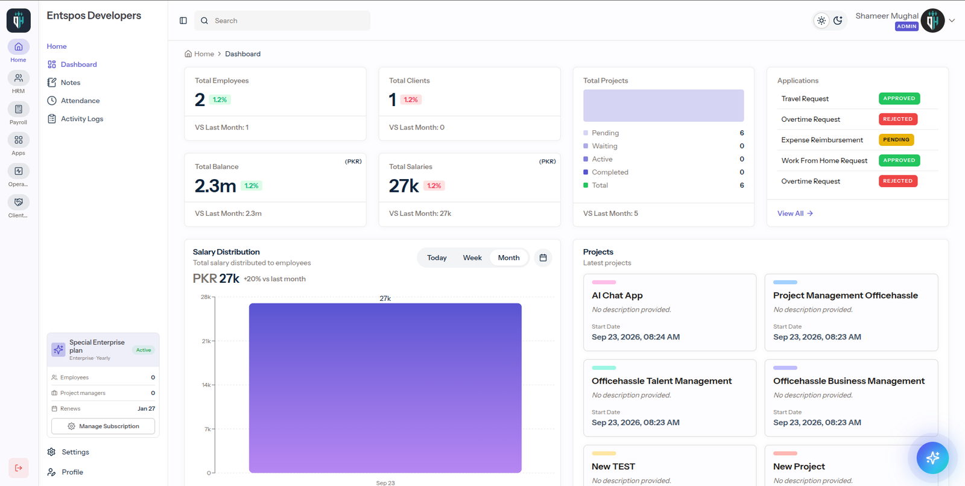Open the calendar date picker icon
This screenshot has width=965, height=486.
pos(543,257)
